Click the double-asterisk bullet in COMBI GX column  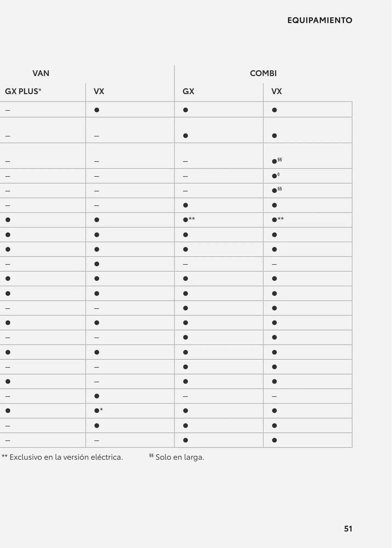pyautogui.click(x=186, y=220)
